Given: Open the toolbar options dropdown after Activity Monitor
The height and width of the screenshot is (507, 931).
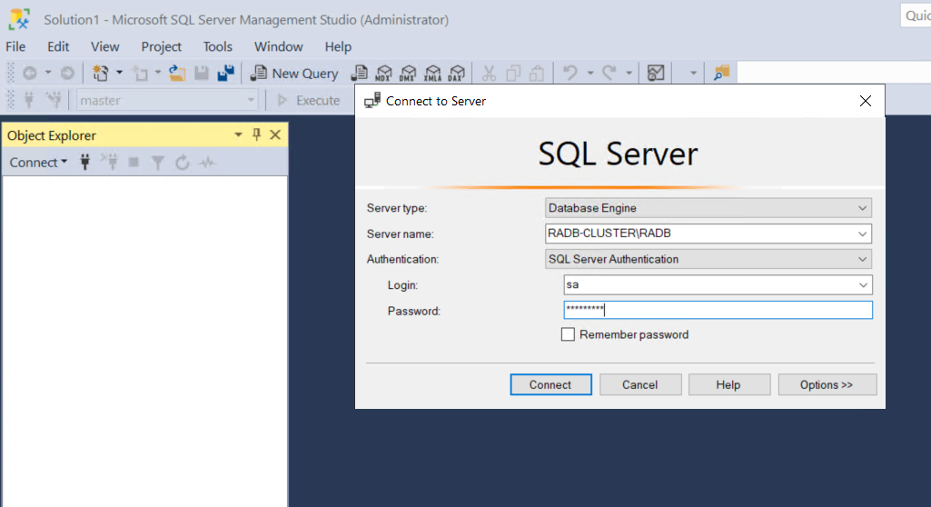Looking at the screenshot, I should (x=693, y=73).
